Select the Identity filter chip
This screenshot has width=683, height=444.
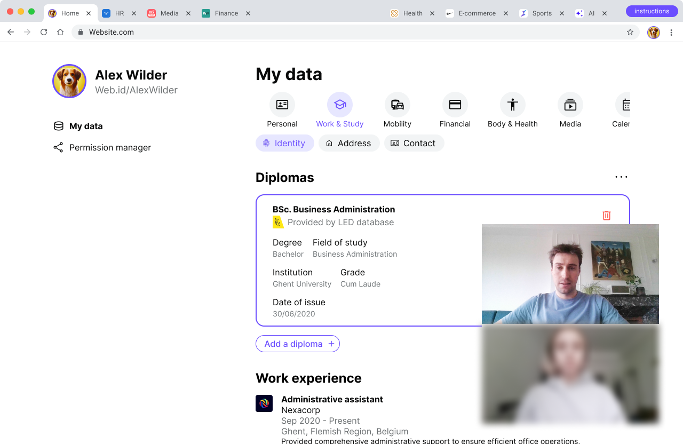click(x=285, y=143)
